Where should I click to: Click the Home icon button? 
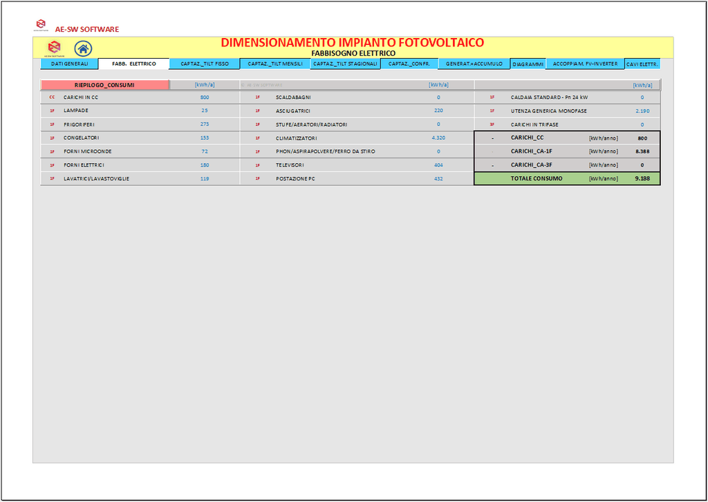coord(83,48)
